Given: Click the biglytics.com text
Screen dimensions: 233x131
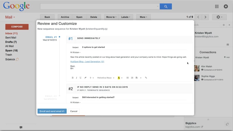Looking at the screenshot, I should pos(193,127).
